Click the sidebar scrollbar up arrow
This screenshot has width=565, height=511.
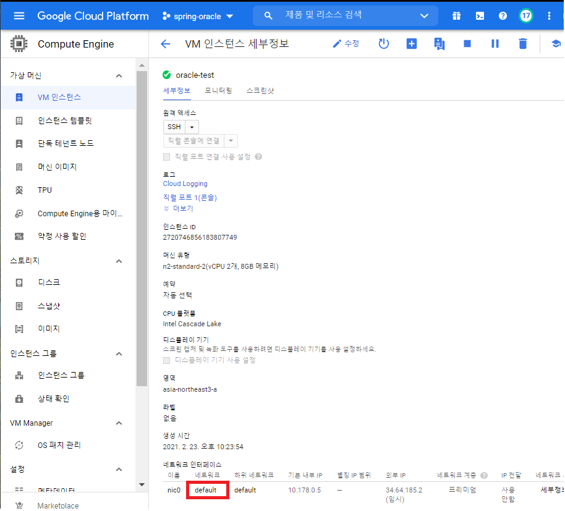click(142, 65)
